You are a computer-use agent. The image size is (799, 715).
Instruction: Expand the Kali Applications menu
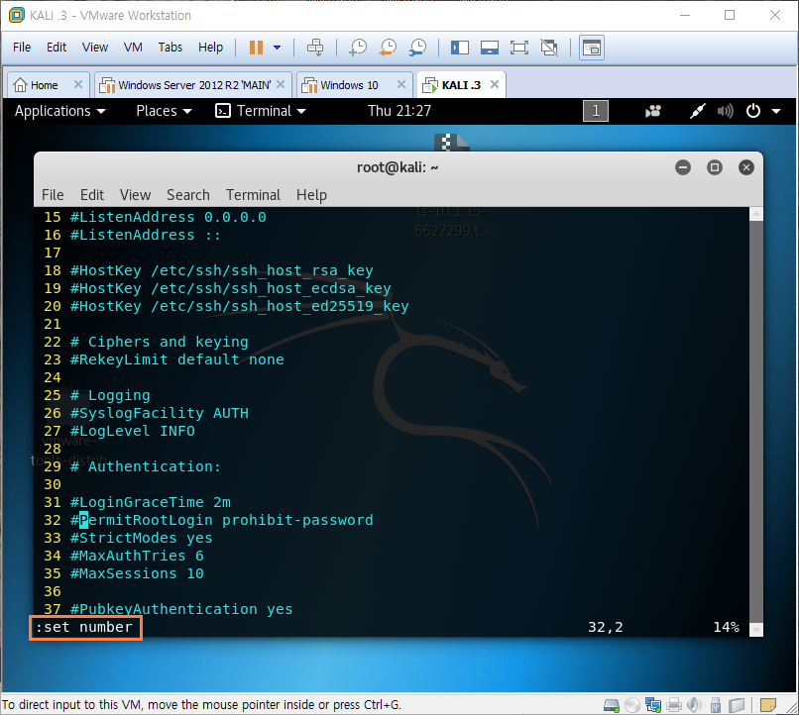click(59, 111)
